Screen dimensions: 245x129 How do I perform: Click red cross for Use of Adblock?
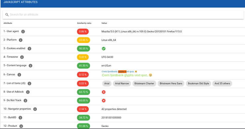pyautogui.click(x=104, y=92)
